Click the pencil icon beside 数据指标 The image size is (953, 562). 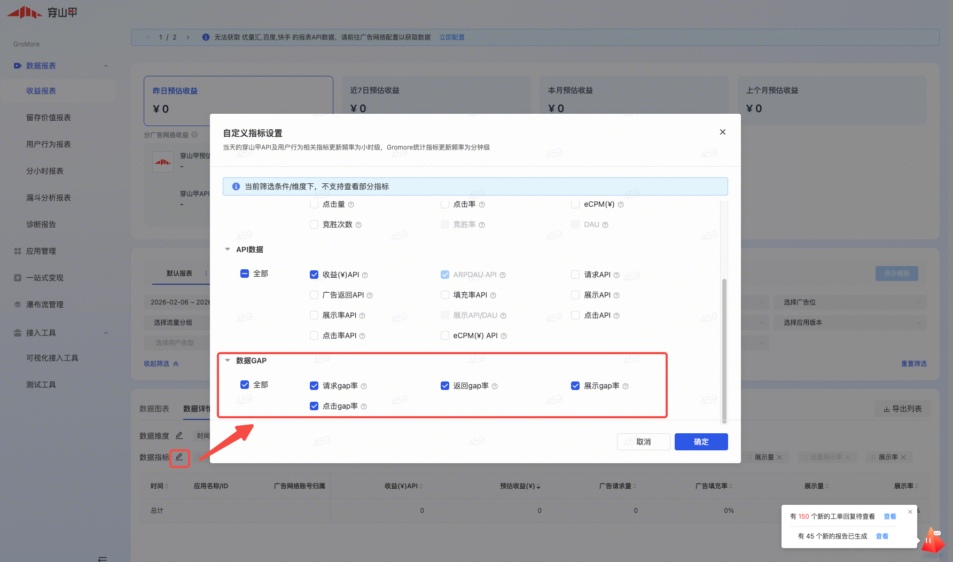179,457
